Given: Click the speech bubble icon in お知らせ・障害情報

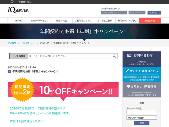Looking at the screenshot, I should coord(128,87).
